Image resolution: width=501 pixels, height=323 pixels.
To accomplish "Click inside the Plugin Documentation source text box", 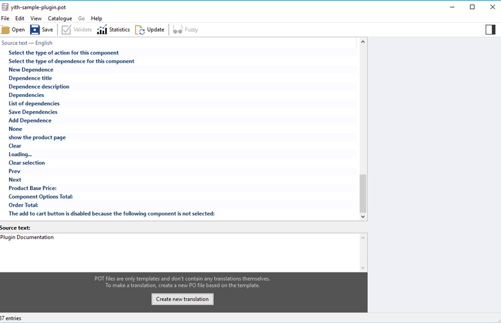I will [178, 252].
